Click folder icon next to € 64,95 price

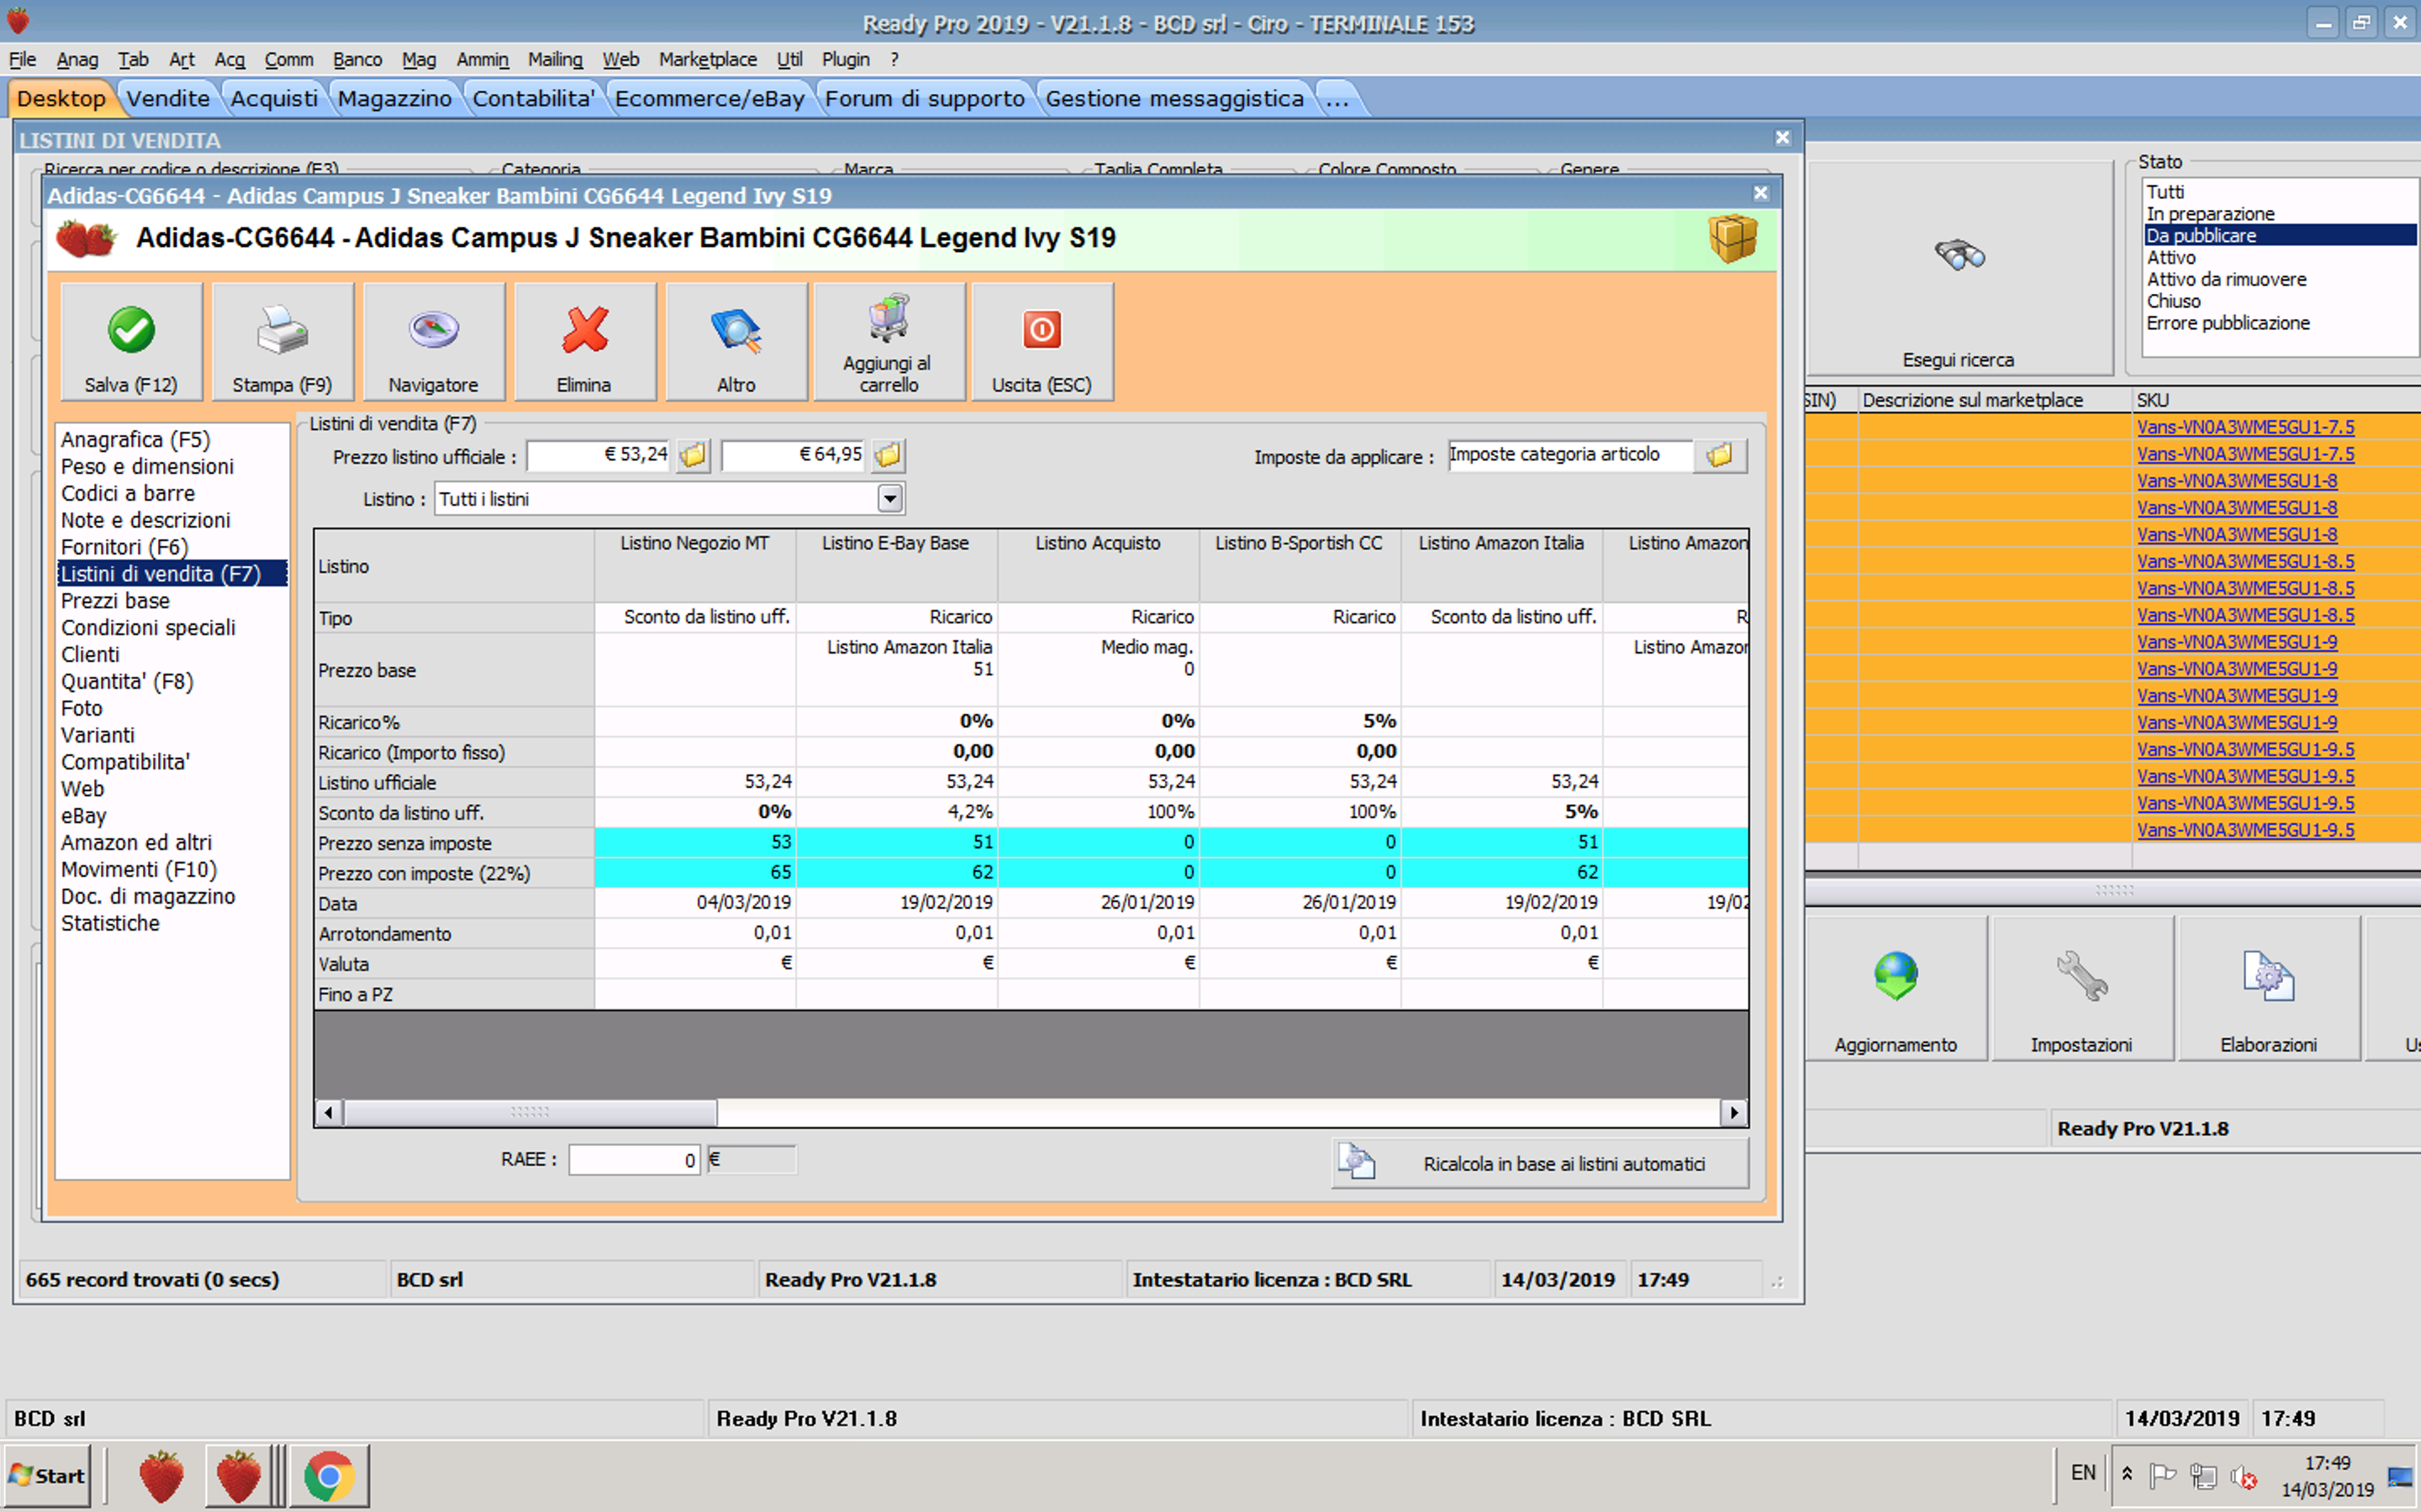pos(888,456)
